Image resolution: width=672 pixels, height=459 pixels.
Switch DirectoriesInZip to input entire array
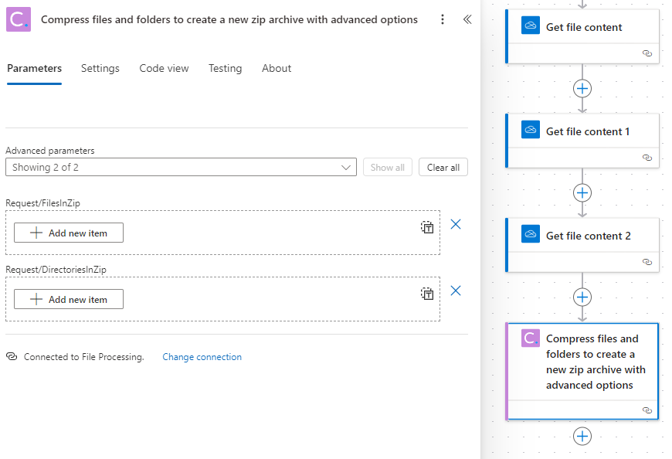427,294
